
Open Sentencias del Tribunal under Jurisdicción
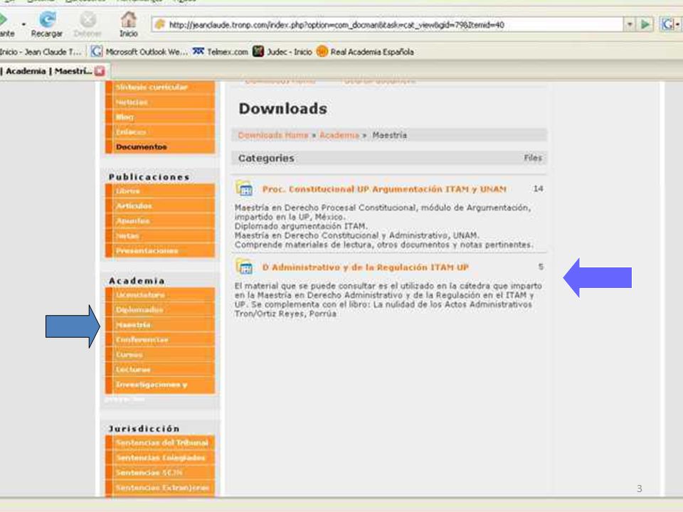[x=160, y=442]
